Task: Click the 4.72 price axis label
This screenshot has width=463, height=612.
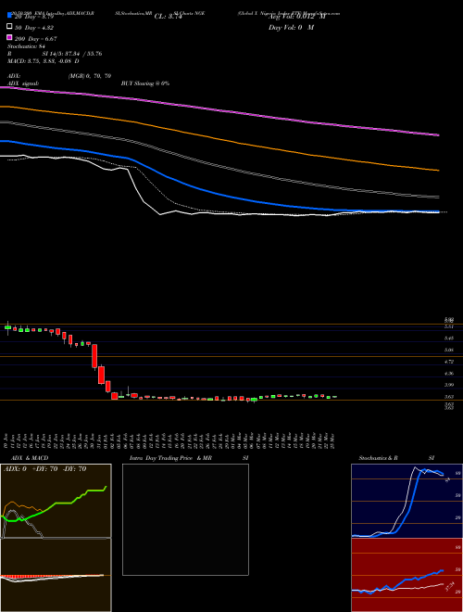Action: 449,362
